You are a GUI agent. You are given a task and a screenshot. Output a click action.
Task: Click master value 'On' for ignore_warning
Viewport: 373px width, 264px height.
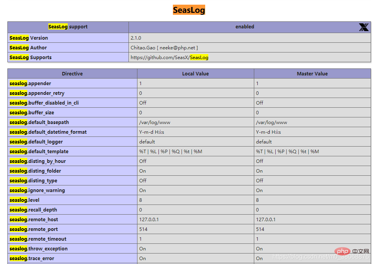(x=259, y=191)
